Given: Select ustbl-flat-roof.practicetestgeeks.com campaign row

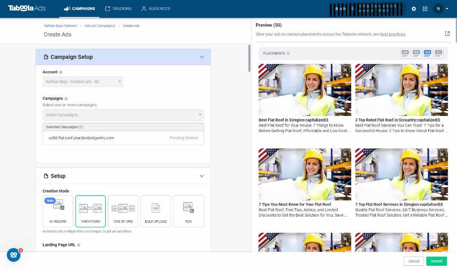Looking at the screenshot, I should tap(123, 138).
